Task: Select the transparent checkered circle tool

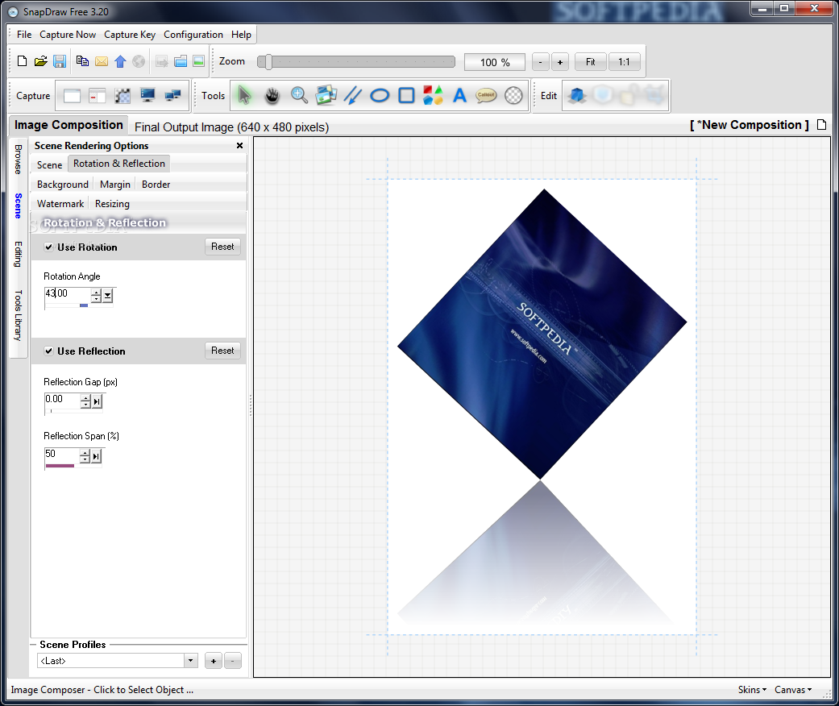Action: 513,95
